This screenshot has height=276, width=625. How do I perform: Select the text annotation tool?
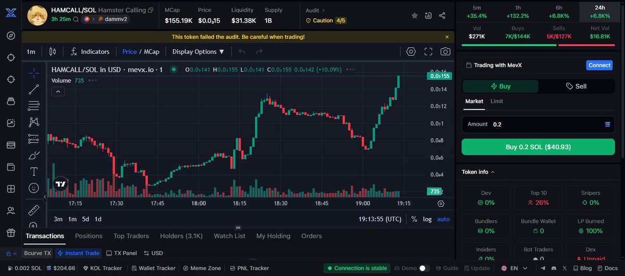pyautogui.click(x=34, y=171)
